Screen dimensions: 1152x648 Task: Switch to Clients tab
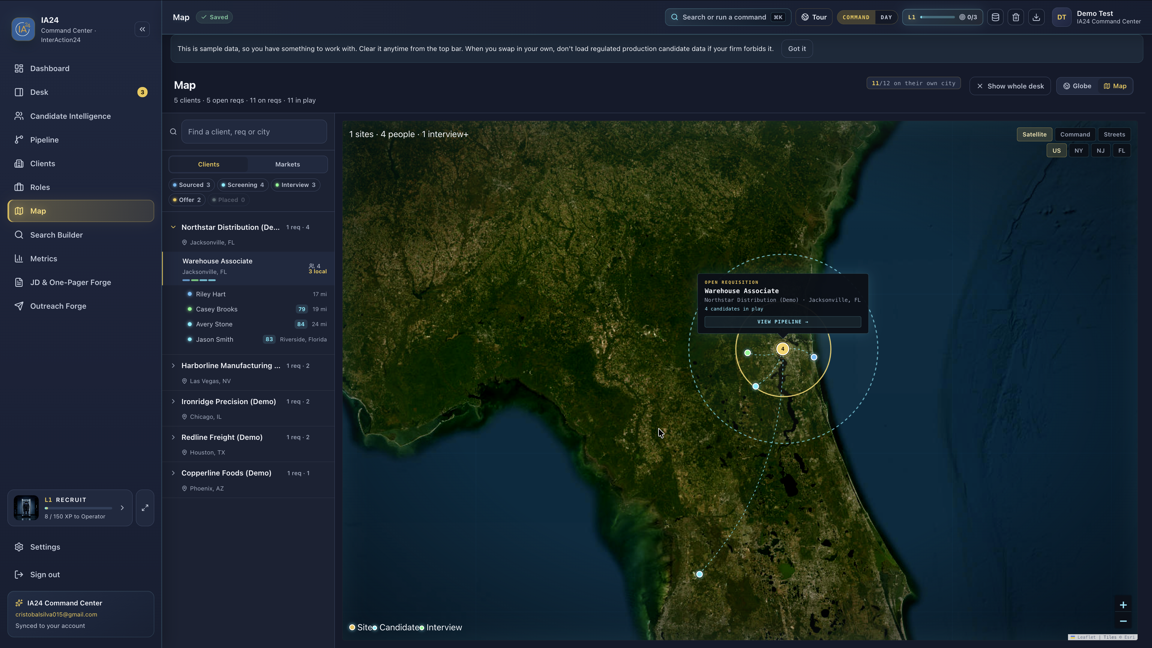click(x=208, y=164)
